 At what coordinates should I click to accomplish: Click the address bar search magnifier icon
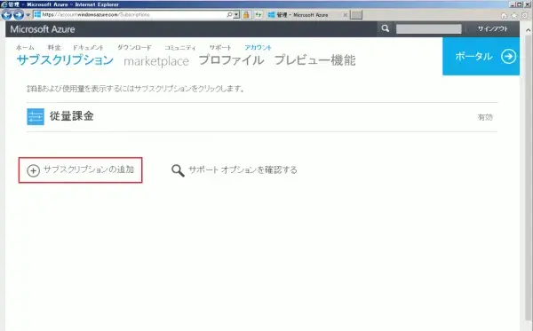[230, 14]
